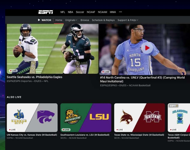The image size is (190, 150).
Task: Click the Watch play icon
Action: (x=39, y=20)
